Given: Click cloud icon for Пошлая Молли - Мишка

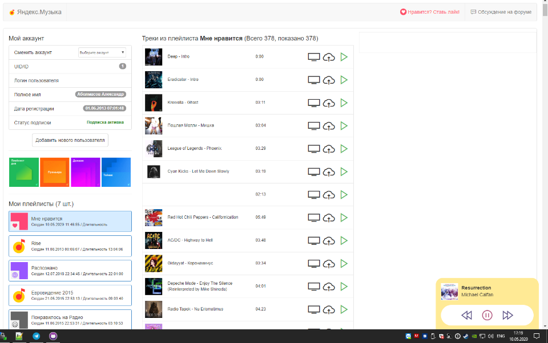Looking at the screenshot, I should pyautogui.click(x=329, y=126).
